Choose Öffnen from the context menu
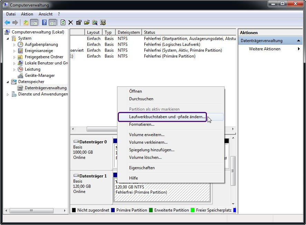Viewport: 306px width, 225px height. (x=171, y=91)
